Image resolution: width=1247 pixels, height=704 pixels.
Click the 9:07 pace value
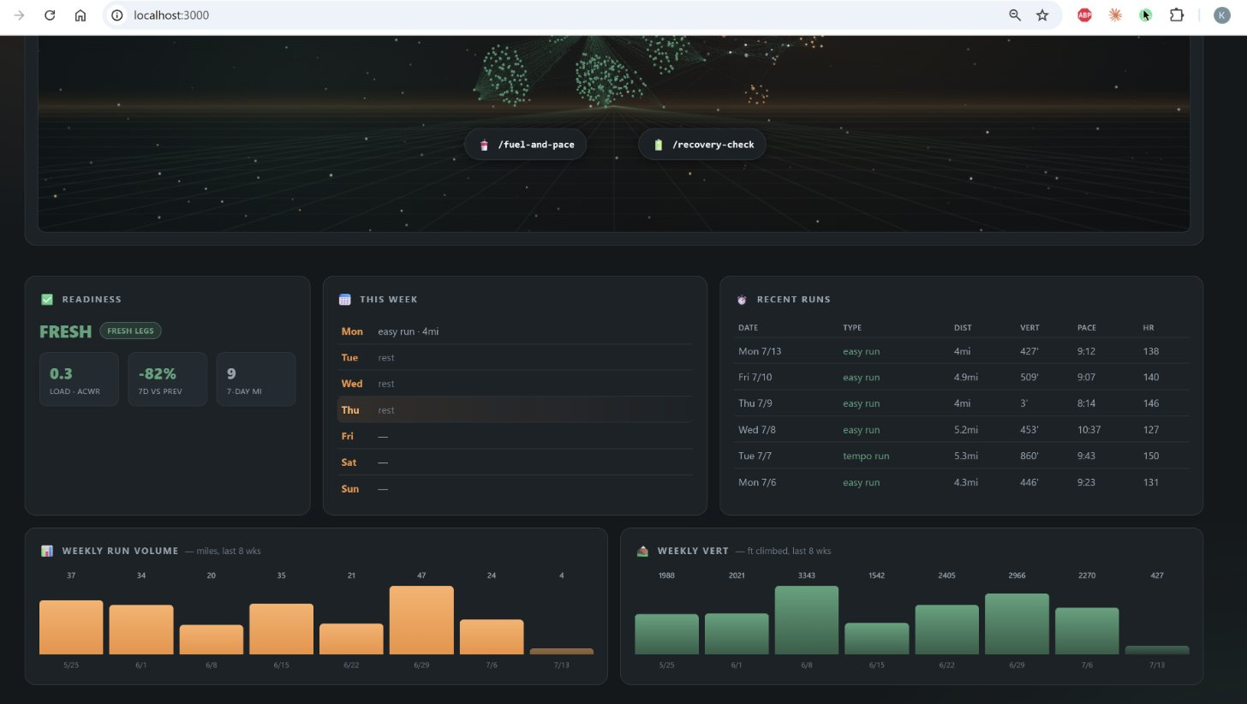[1087, 377]
